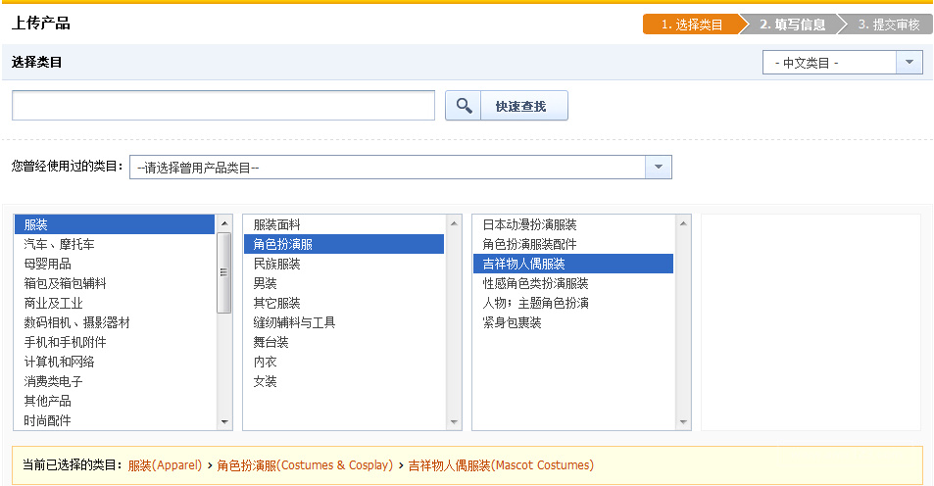Click the 快速查找 quick search button
This screenshot has height=486, width=934.
(520, 106)
